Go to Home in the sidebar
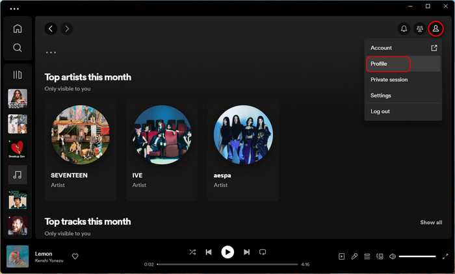The width and height of the screenshot is (455, 274). click(x=18, y=29)
